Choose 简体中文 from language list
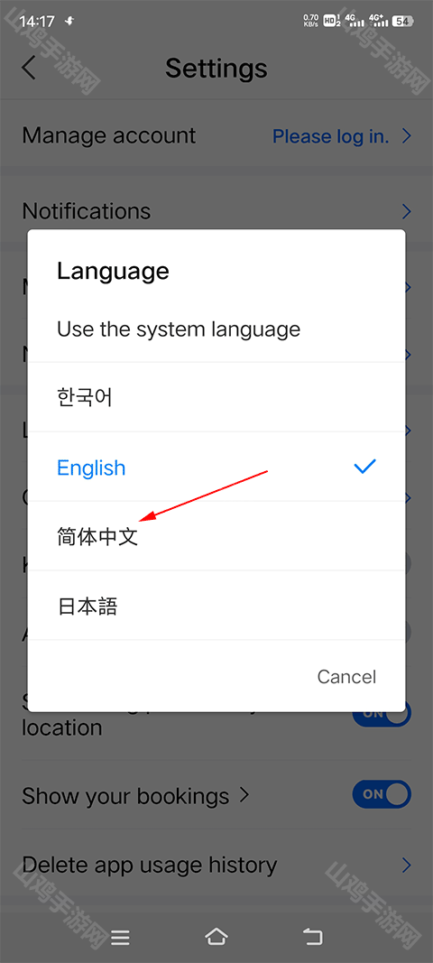 216,536
